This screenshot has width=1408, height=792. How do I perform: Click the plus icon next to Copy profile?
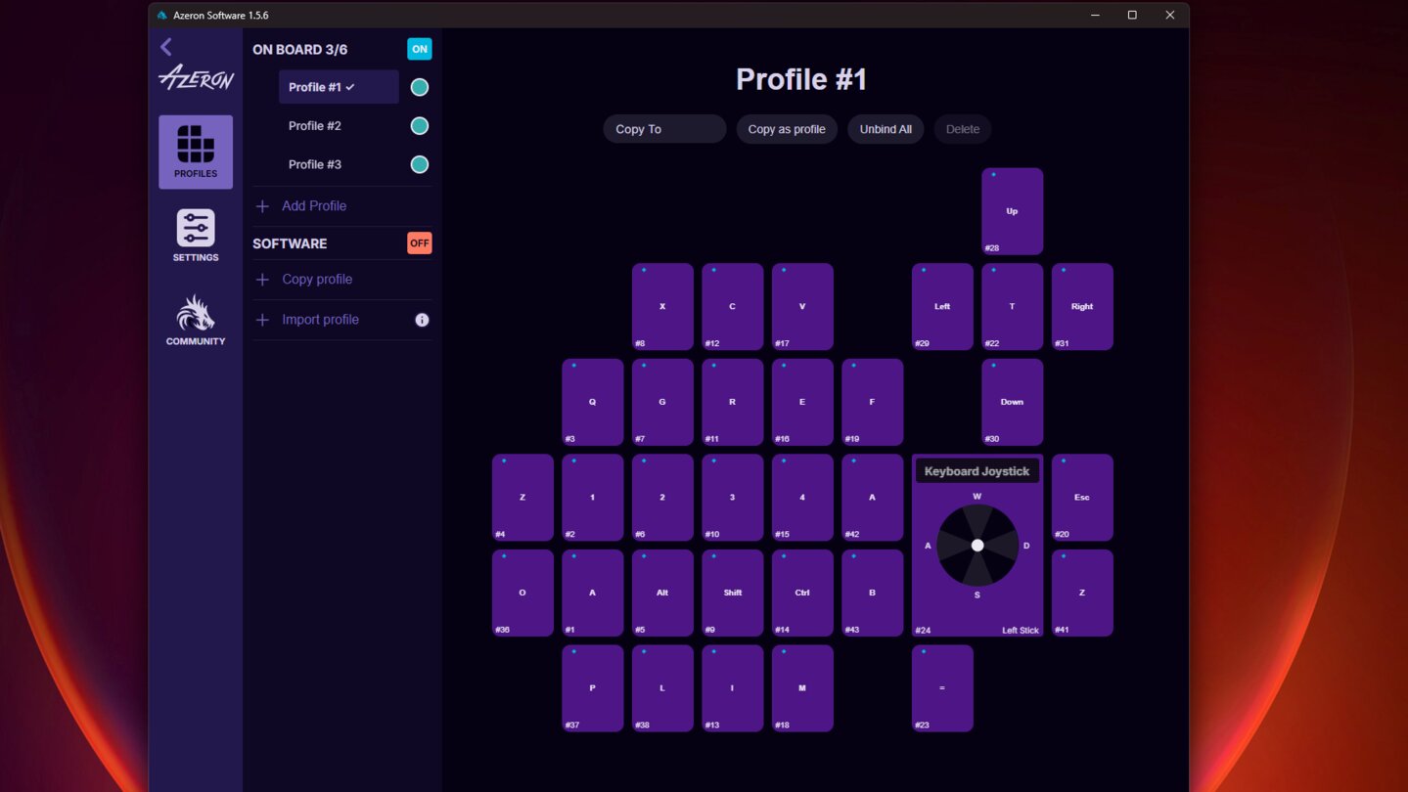pos(261,279)
